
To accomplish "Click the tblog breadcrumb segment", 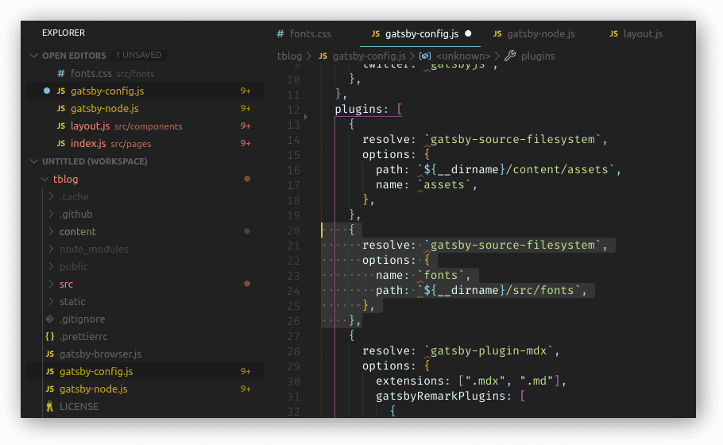I will coord(289,56).
